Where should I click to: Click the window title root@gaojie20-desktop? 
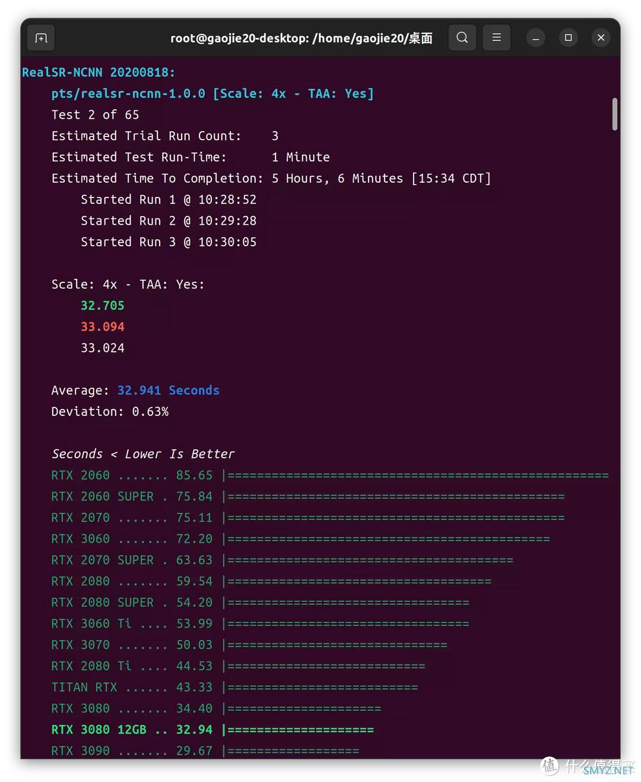click(302, 39)
